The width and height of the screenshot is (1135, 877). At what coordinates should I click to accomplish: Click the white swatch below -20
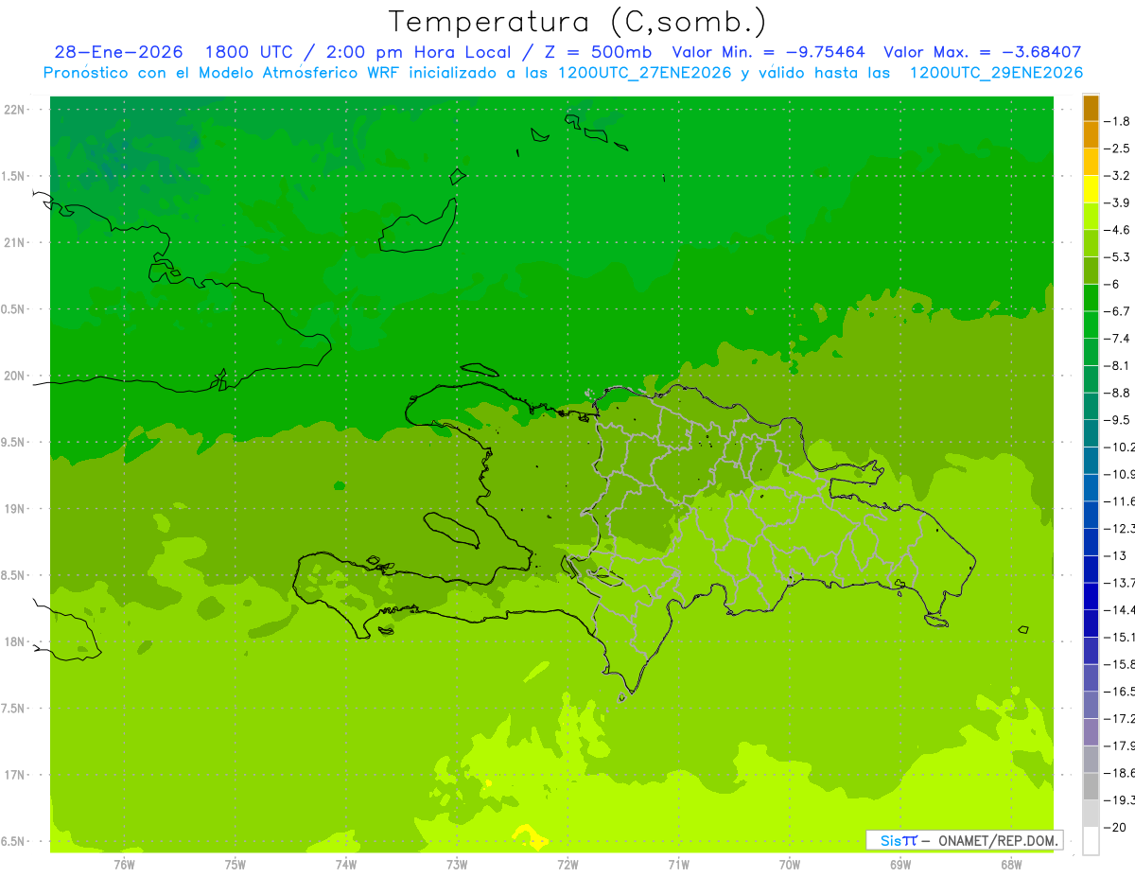click(x=1091, y=840)
